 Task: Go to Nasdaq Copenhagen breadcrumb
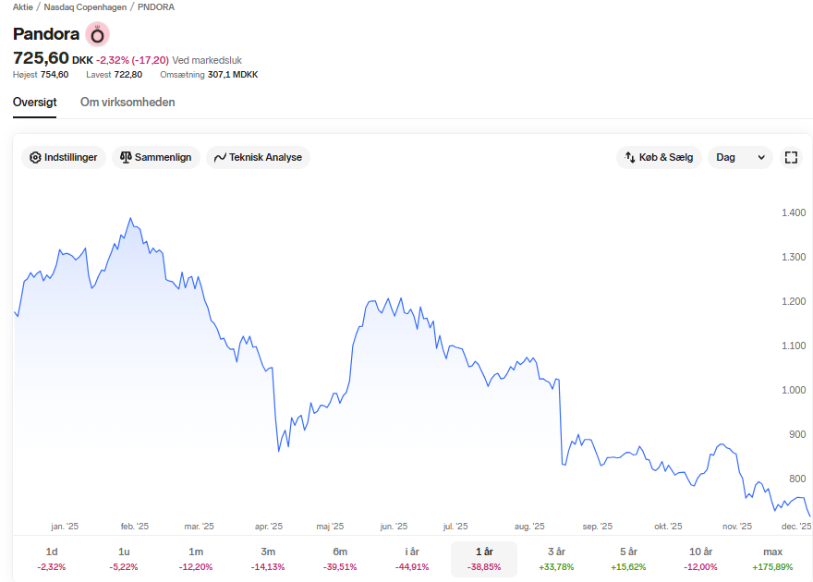coord(85,7)
